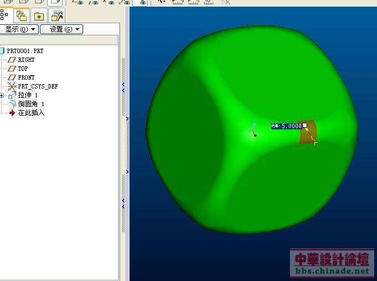Toggle datum planes display
Screen dimensions: 377x281
tap(78, 2)
